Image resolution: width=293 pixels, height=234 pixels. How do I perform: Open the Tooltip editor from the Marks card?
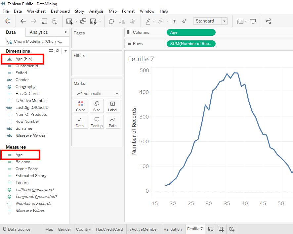[x=97, y=121]
